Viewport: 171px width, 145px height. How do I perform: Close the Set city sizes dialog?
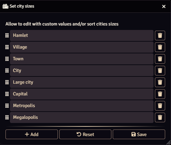[164, 7]
